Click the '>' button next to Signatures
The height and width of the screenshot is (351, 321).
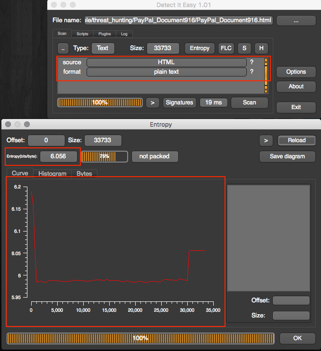152,103
